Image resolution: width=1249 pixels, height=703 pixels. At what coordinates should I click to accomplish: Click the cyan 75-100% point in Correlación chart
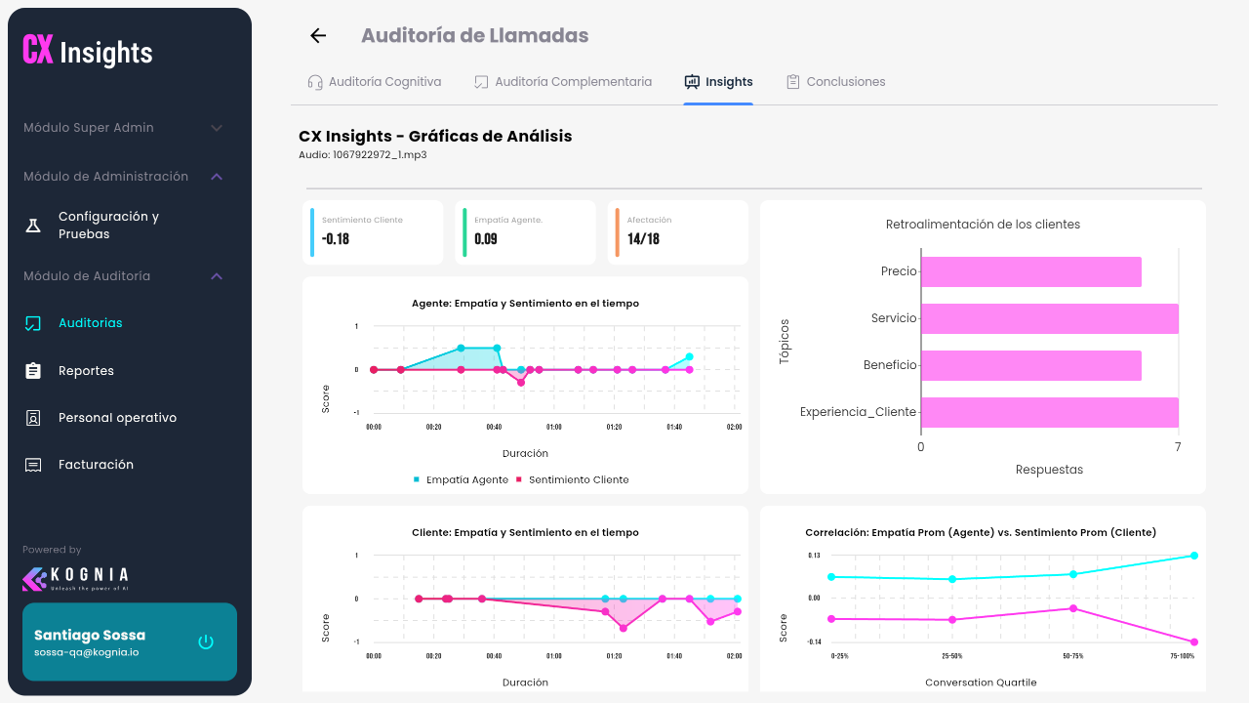pyautogui.click(x=1193, y=556)
